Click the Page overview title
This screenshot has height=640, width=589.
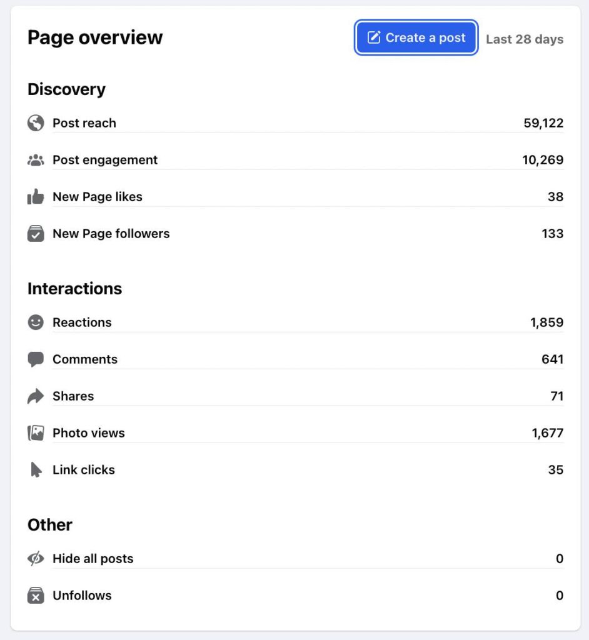tap(95, 37)
